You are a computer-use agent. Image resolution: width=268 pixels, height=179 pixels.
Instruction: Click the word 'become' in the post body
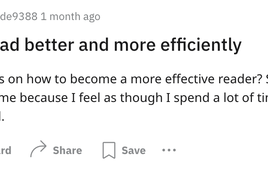coord(93,79)
